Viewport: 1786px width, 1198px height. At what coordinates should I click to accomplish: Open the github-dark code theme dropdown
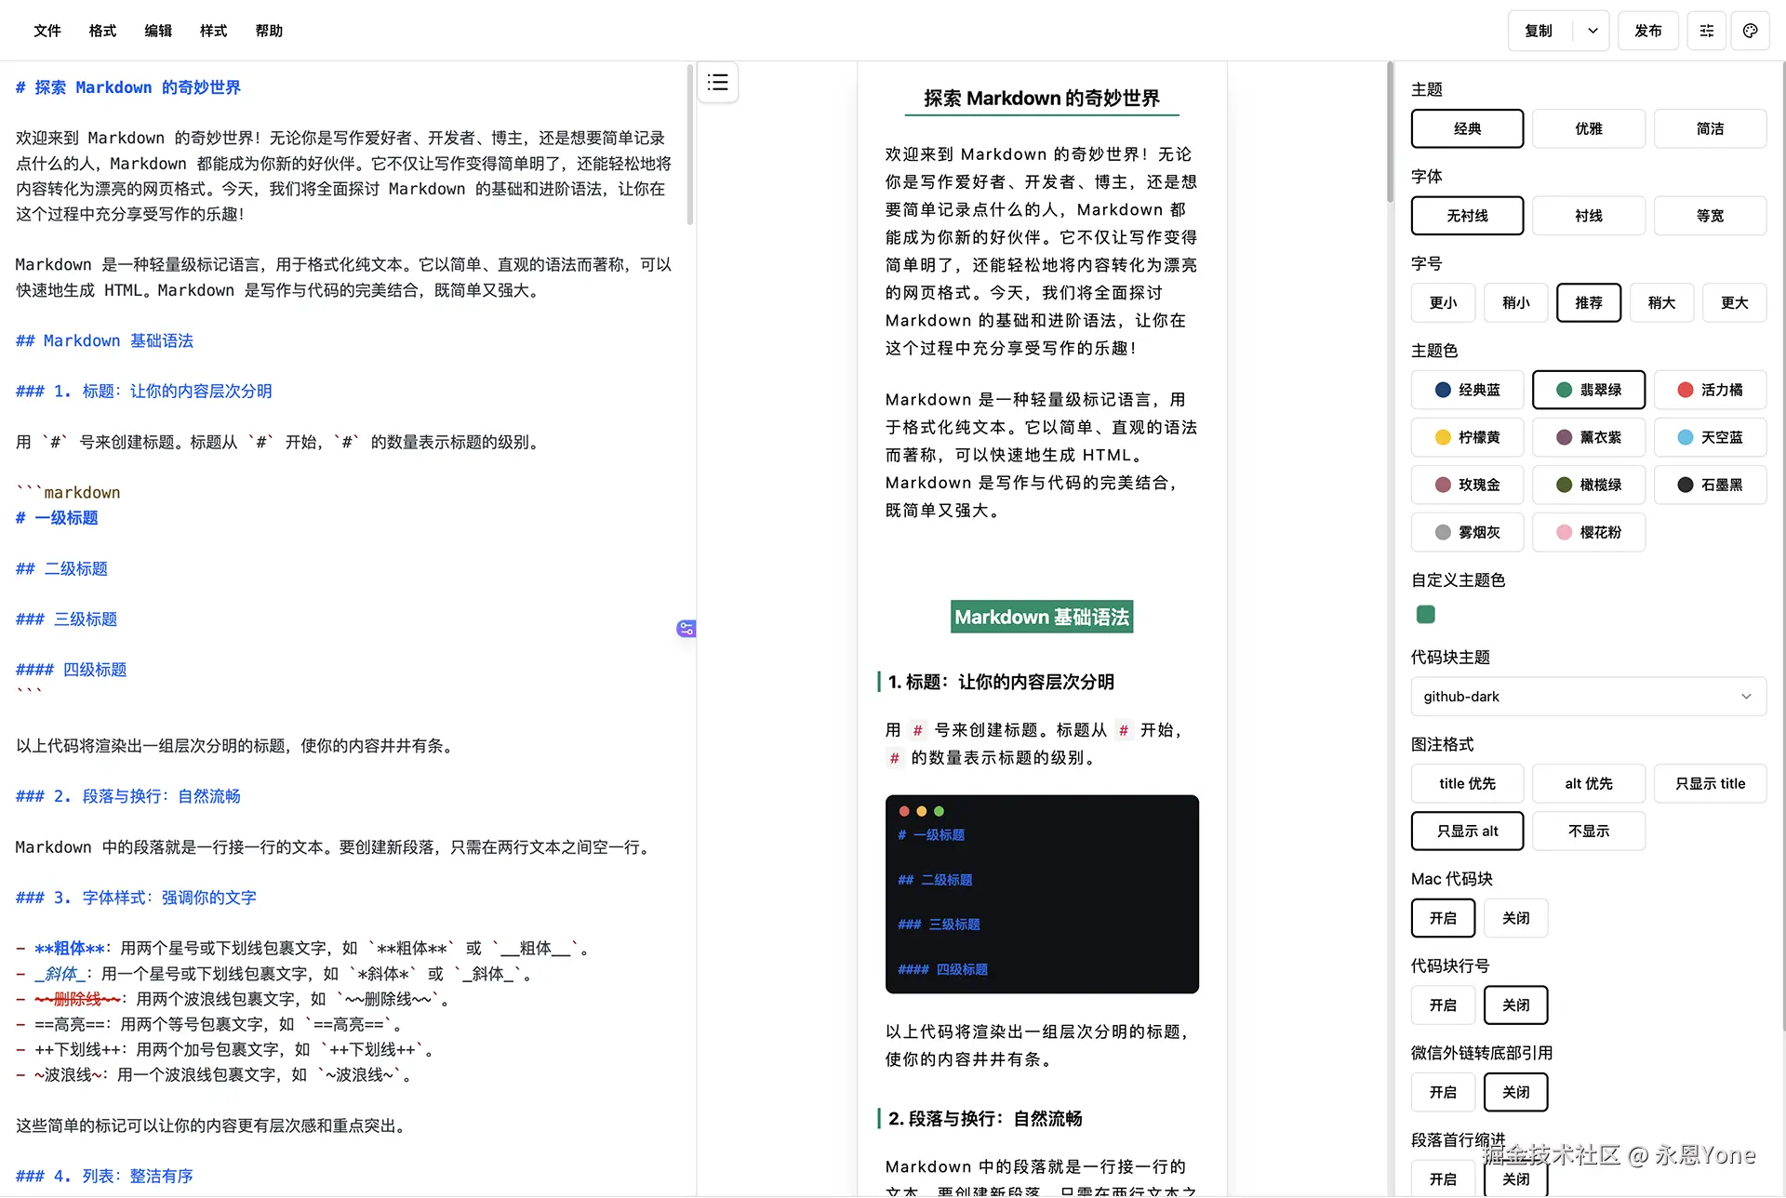[1588, 697]
